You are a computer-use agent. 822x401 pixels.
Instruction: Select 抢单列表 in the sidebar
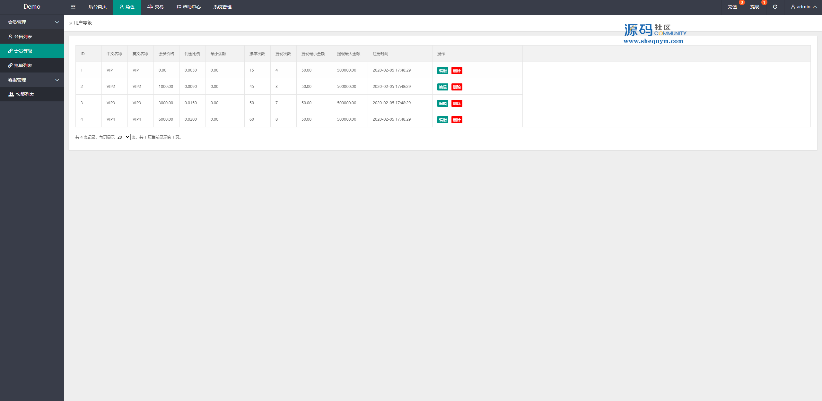click(32, 65)
